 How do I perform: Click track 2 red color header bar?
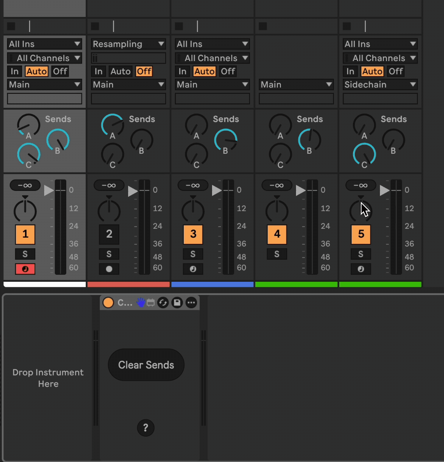click(x=128, y=284)
